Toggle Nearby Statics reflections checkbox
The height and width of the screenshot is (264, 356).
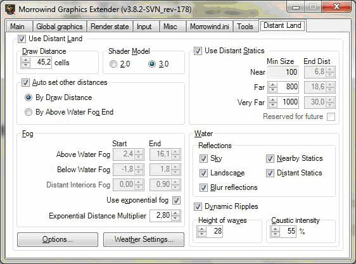coord(270,158)
